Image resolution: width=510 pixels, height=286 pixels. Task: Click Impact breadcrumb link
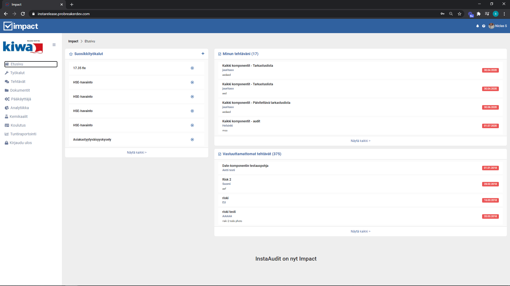click(x=73, y=41)
